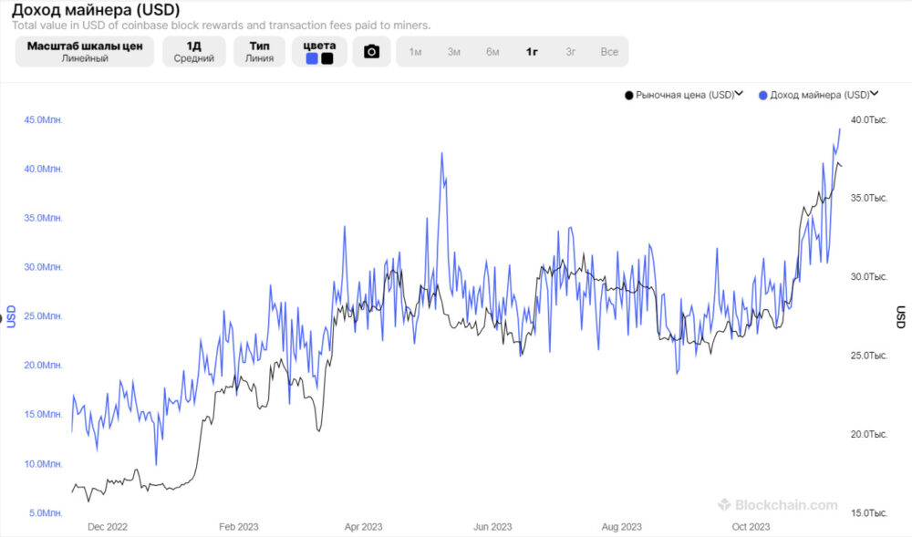Expand the chevron next to Доход майнера (USD) legend
Viewport: 912px width, 537px height.
pyautogui.click(x=875, y=94)
